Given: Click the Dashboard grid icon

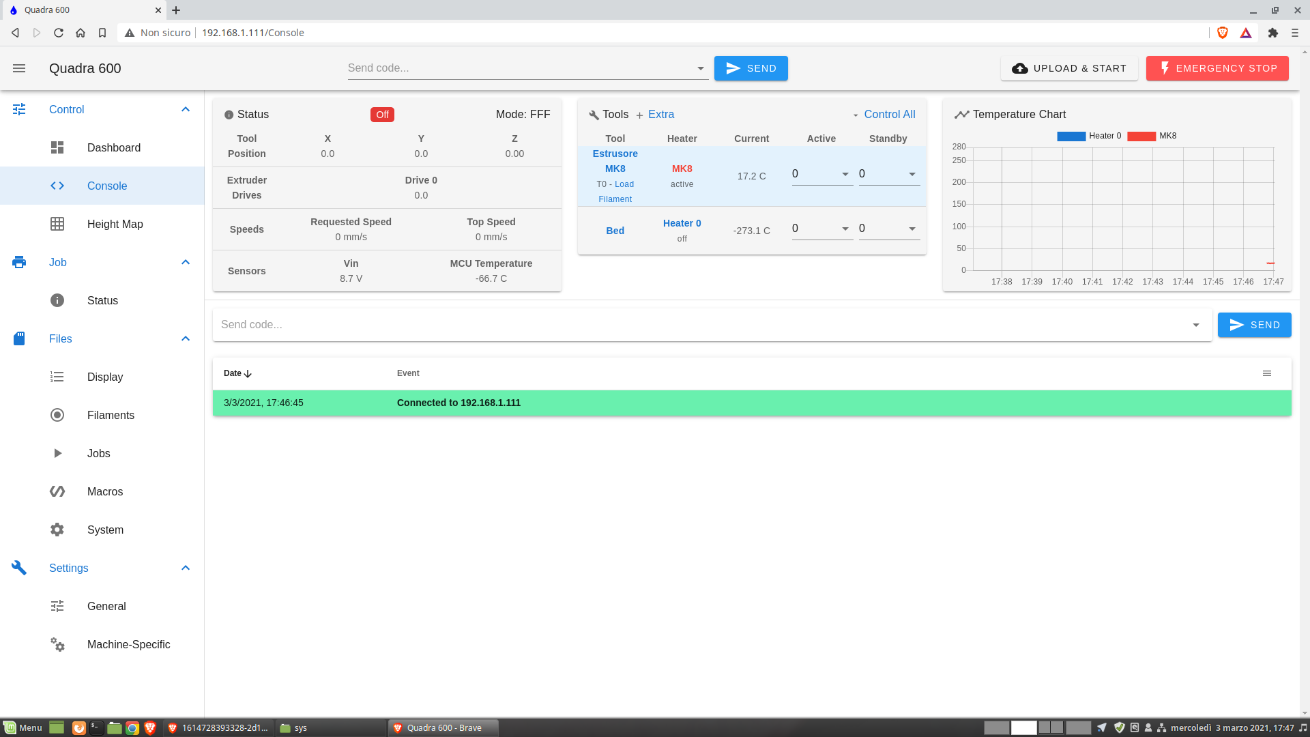Looking at the screenshot, I should [57, 147].
